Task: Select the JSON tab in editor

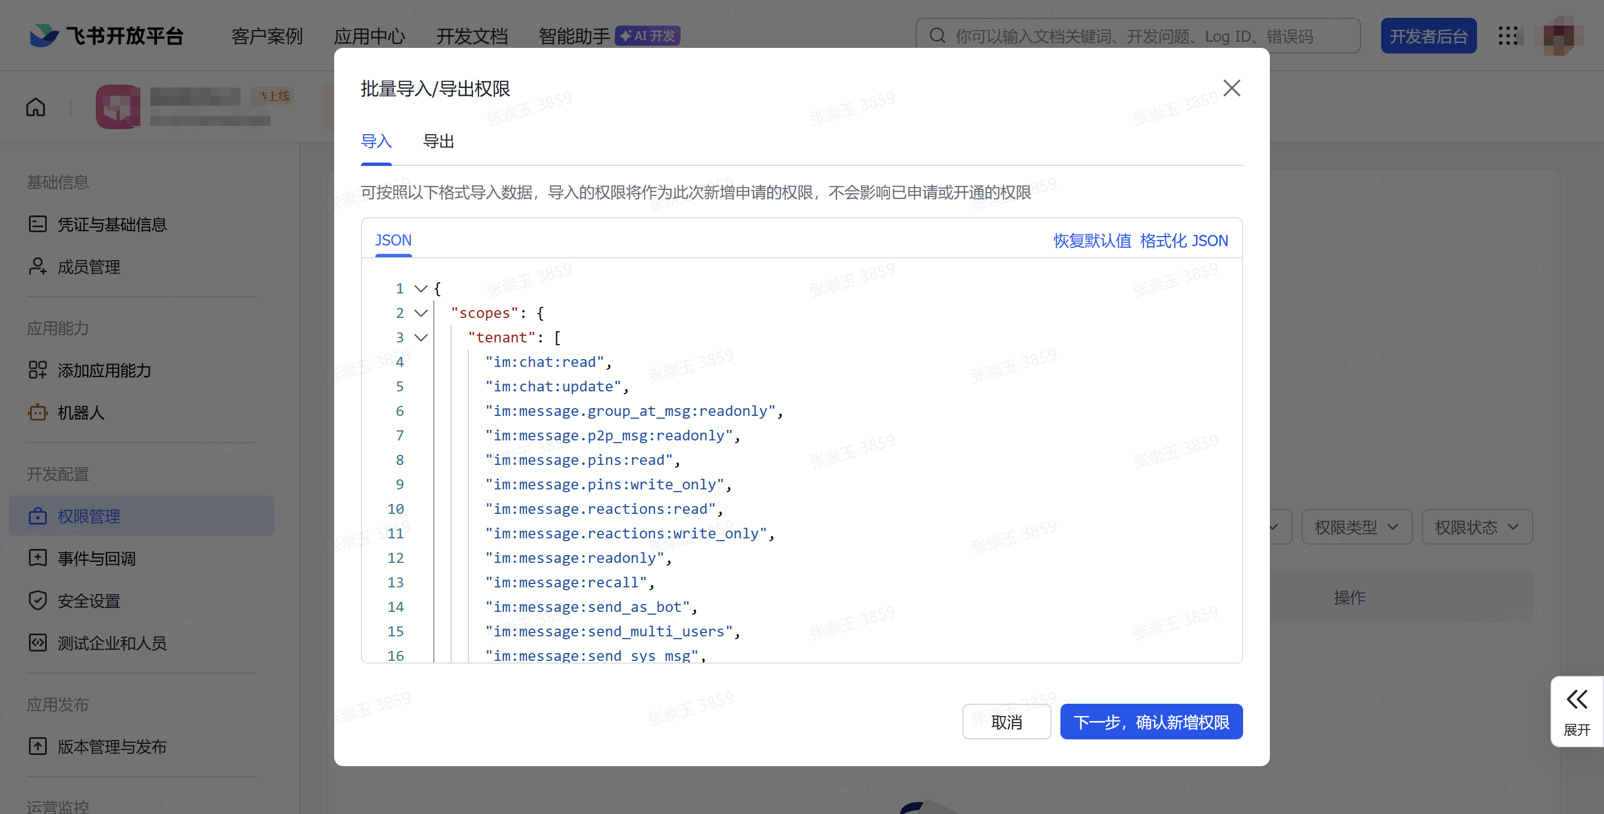Action: tap(393, 240)
